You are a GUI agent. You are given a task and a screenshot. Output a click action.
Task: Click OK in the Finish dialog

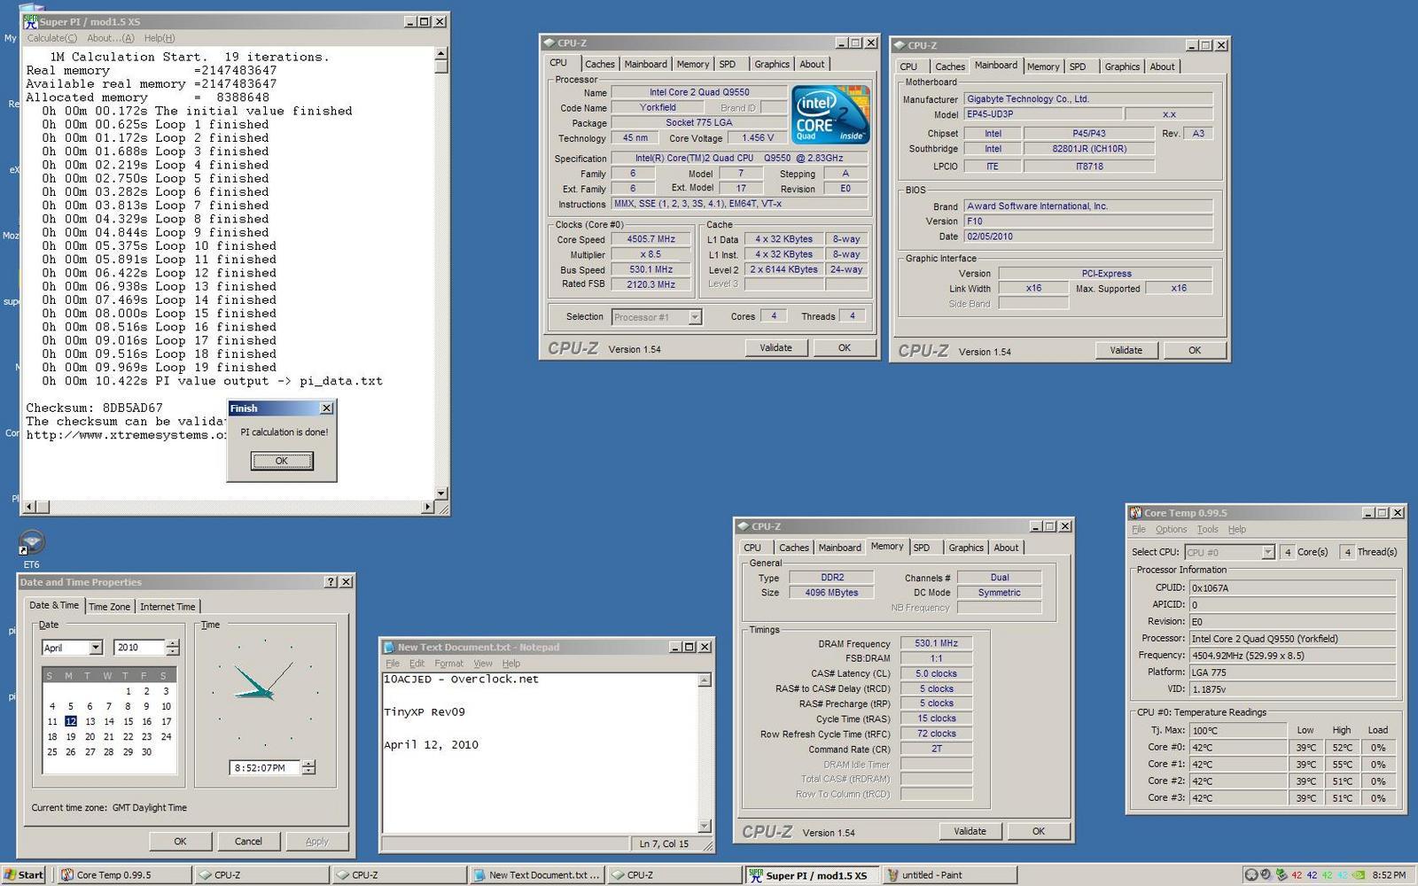click(x=282, y=461)
